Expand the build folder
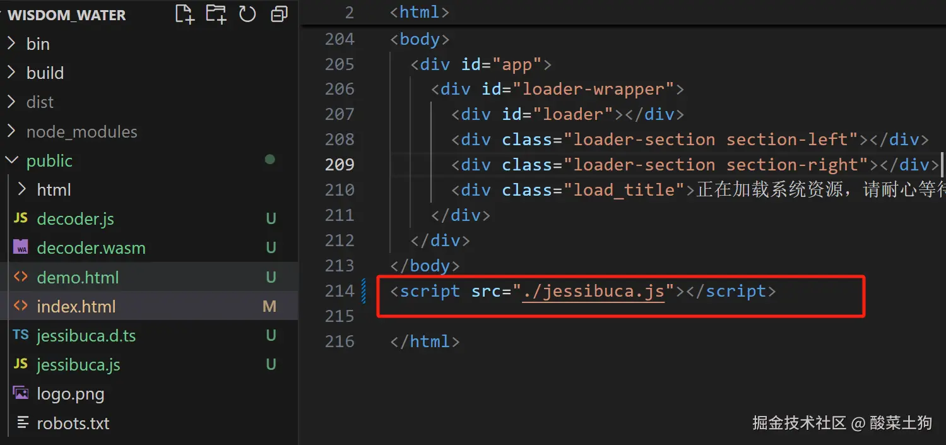This screenshot has height=445, width=946. pos(45,73)
